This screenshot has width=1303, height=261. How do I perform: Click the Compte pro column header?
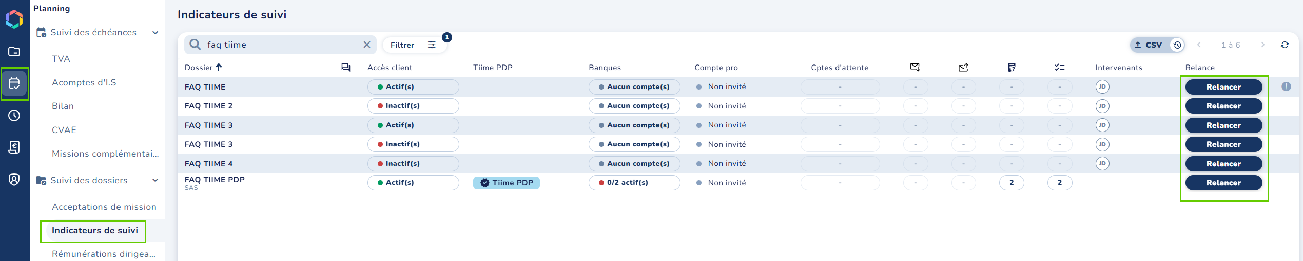(716, 68)
